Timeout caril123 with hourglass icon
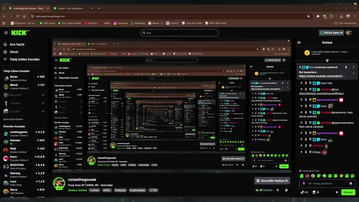The image size is (359, 202). (x=306, y=146)
